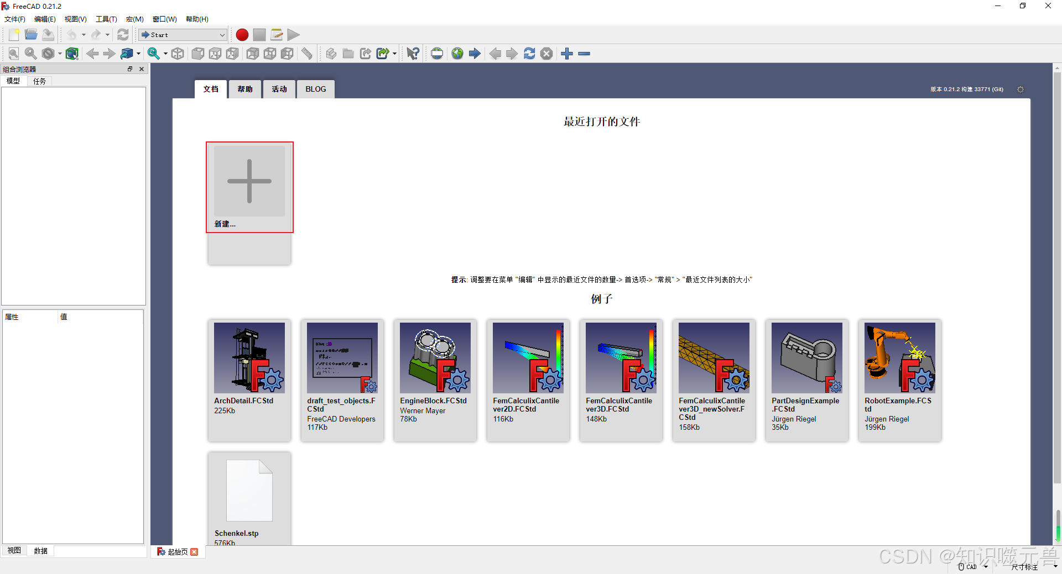
Task: Close the 起始页 document tab
Action: point(194,552)
